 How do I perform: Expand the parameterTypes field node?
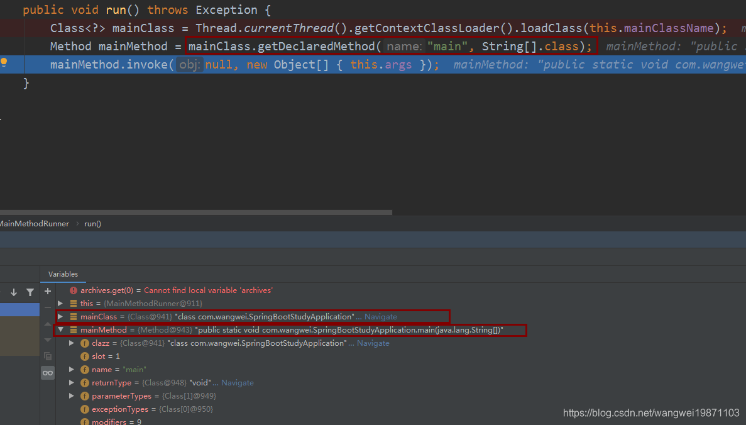pyautogui.click(x=72, y=396)
